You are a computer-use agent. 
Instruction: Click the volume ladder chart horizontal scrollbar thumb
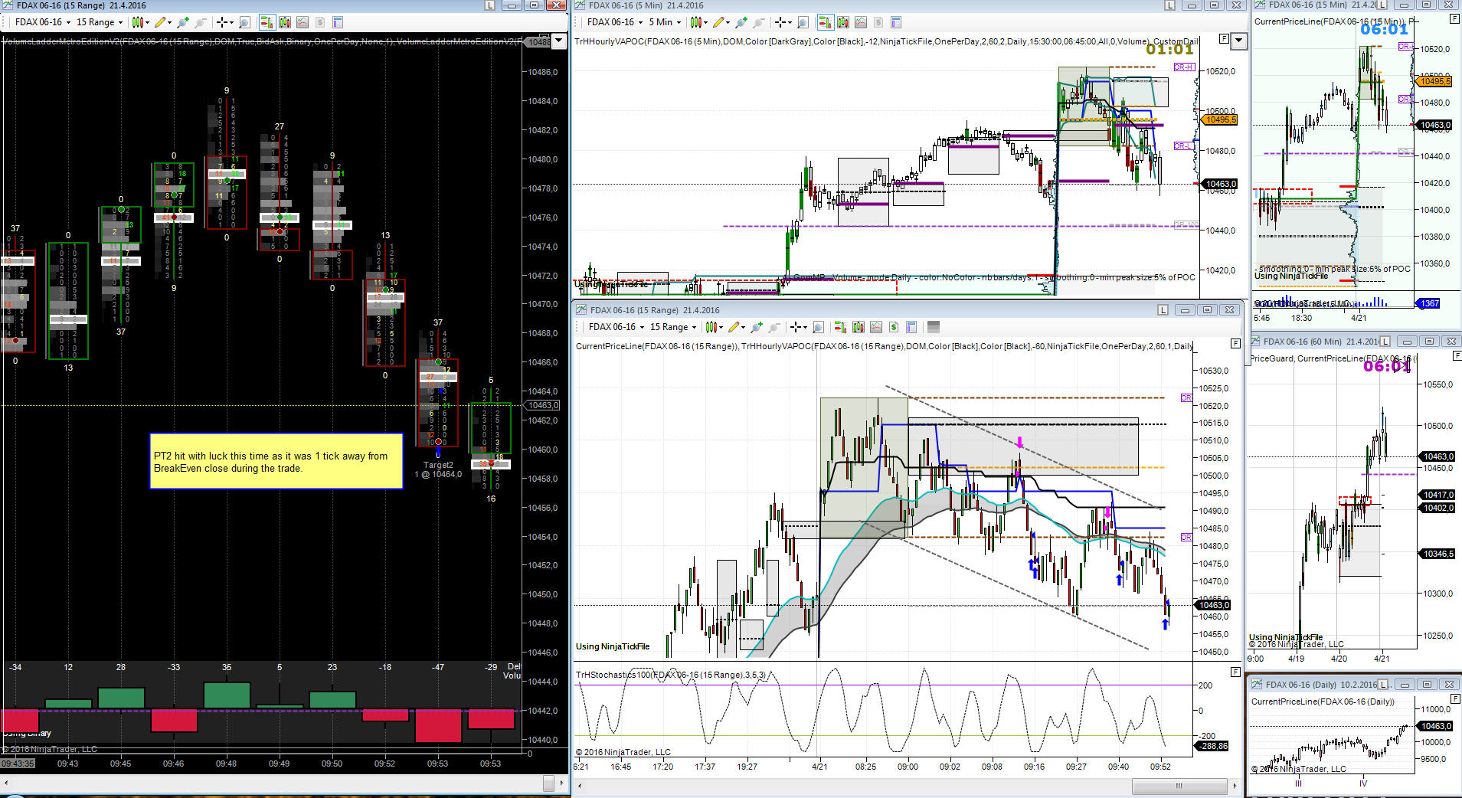[548, 783]
